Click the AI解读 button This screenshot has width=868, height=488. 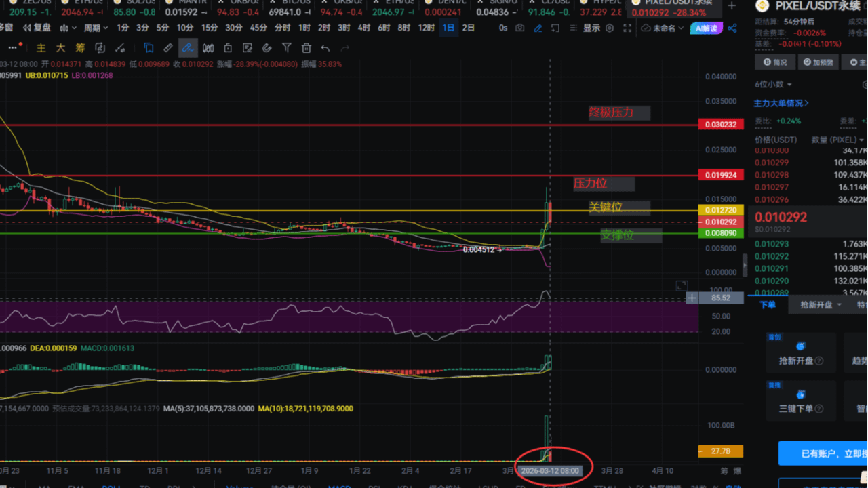click(x=706, y=28)
